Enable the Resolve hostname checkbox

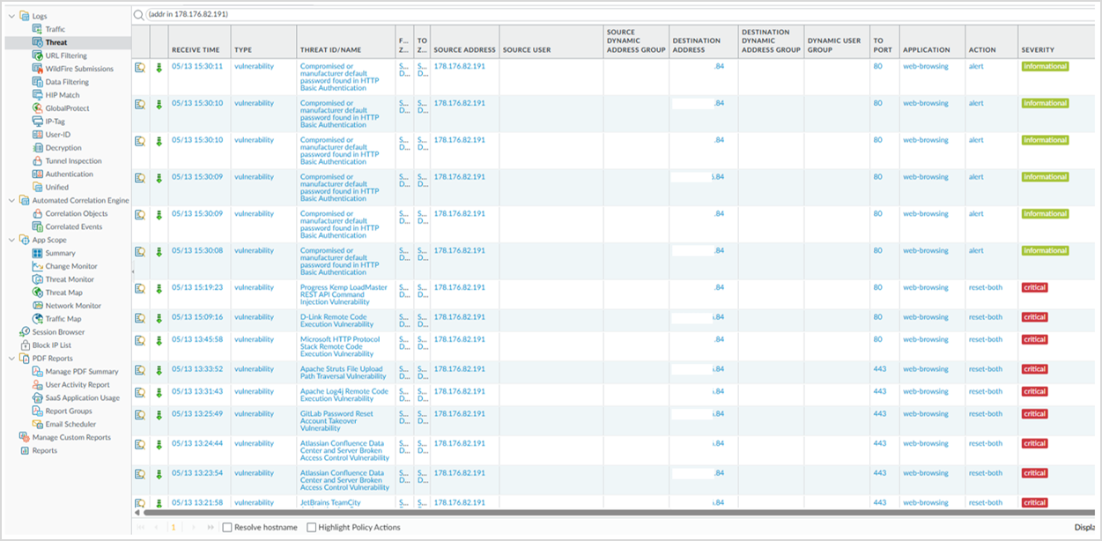coord(227,528)
